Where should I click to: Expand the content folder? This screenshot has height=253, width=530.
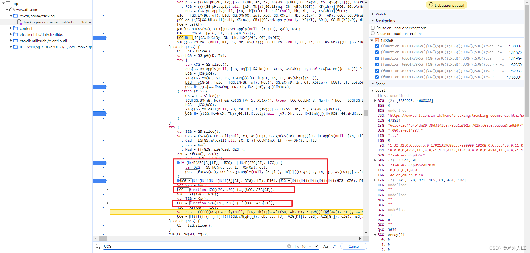[11, 28]
